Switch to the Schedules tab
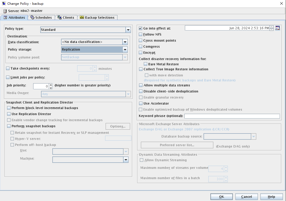This screenshot has width=286, height=201. 41,17
